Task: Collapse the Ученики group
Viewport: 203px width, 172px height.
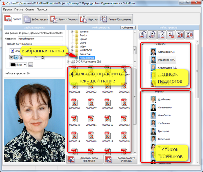Action: pos(143,92)
